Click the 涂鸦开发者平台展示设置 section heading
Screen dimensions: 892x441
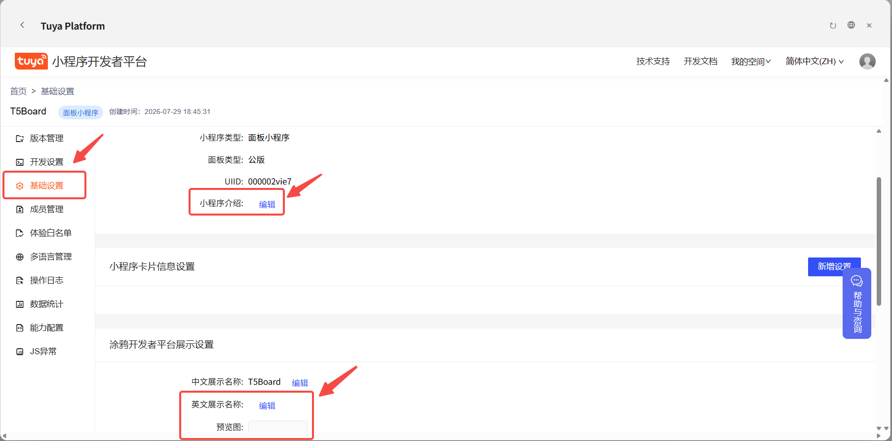(x=161, y=345)
